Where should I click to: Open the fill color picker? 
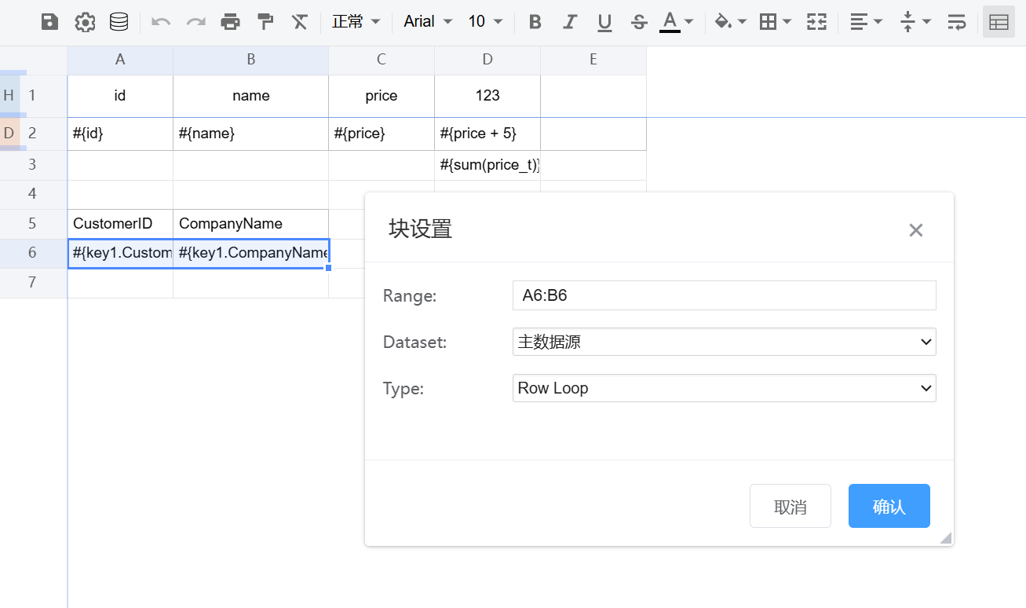(729, 22)
